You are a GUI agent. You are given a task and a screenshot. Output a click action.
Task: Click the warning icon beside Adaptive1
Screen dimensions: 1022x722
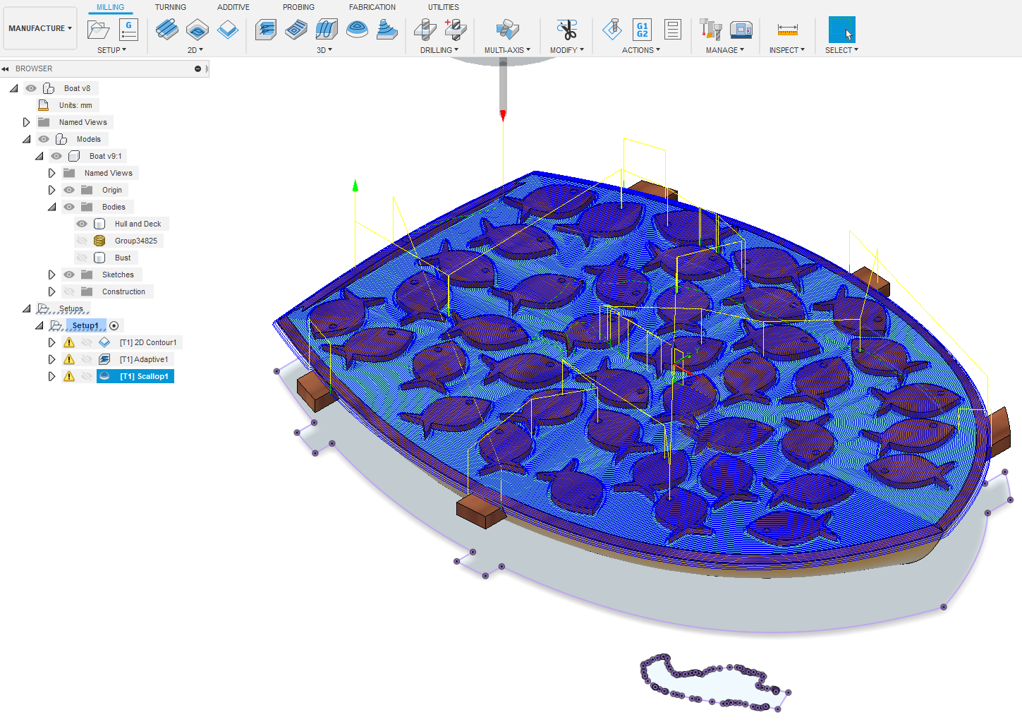tap(69, 359)
